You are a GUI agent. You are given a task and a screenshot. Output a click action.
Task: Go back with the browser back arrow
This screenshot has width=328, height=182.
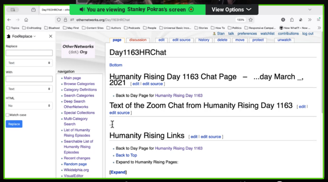(9, 20)
